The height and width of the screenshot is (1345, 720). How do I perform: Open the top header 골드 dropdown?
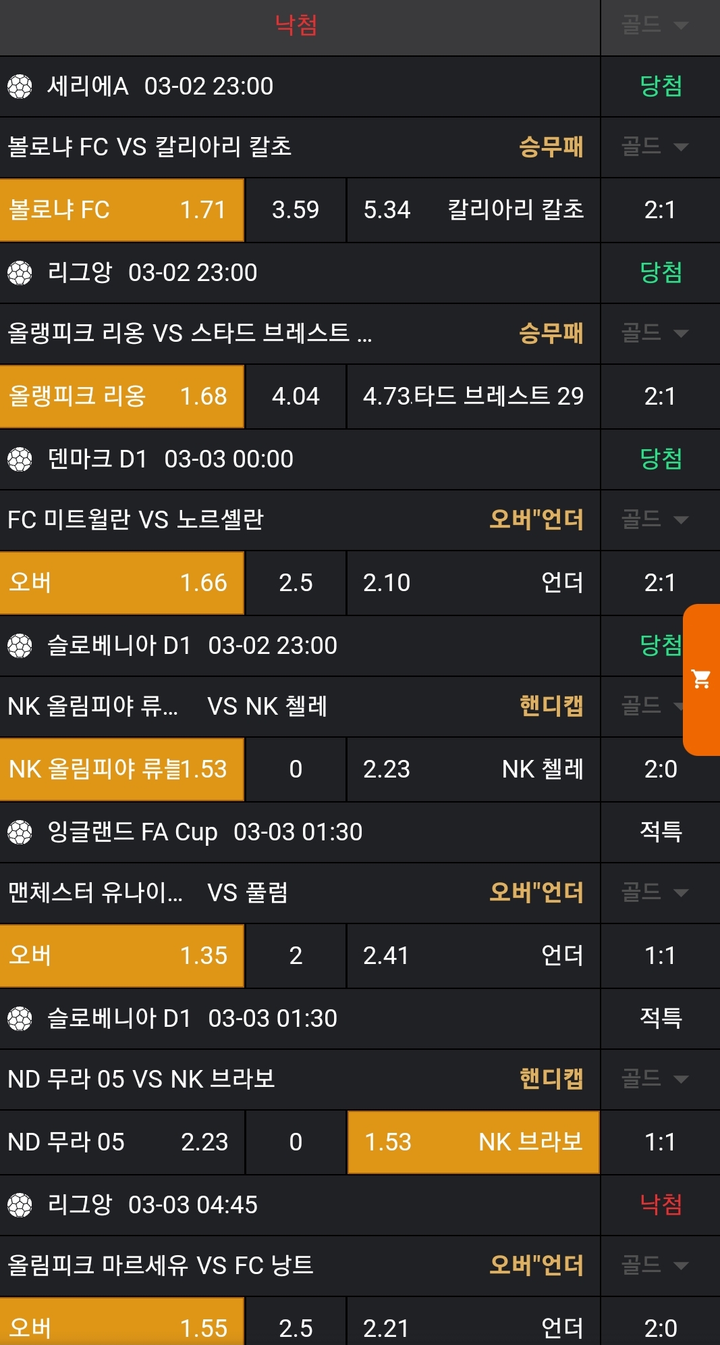pos(654,25)
